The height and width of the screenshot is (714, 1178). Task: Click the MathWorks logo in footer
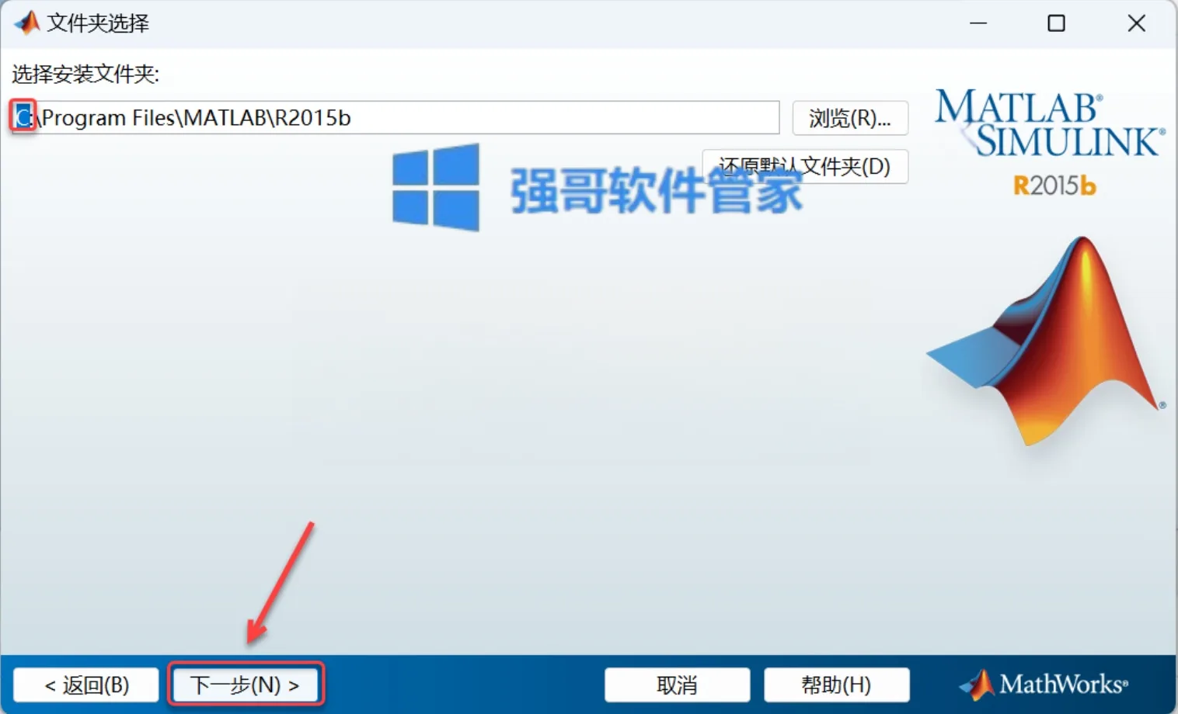coord(1044,684)
